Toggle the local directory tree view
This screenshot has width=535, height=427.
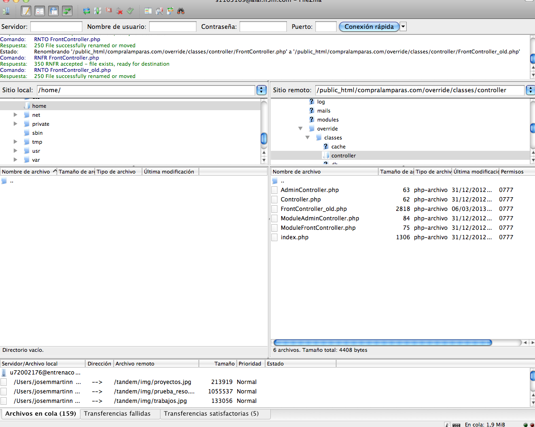(x=40, y=10)
